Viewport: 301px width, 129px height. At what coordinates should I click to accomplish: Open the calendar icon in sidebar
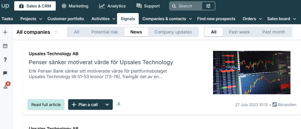click(x=5, y=46)
